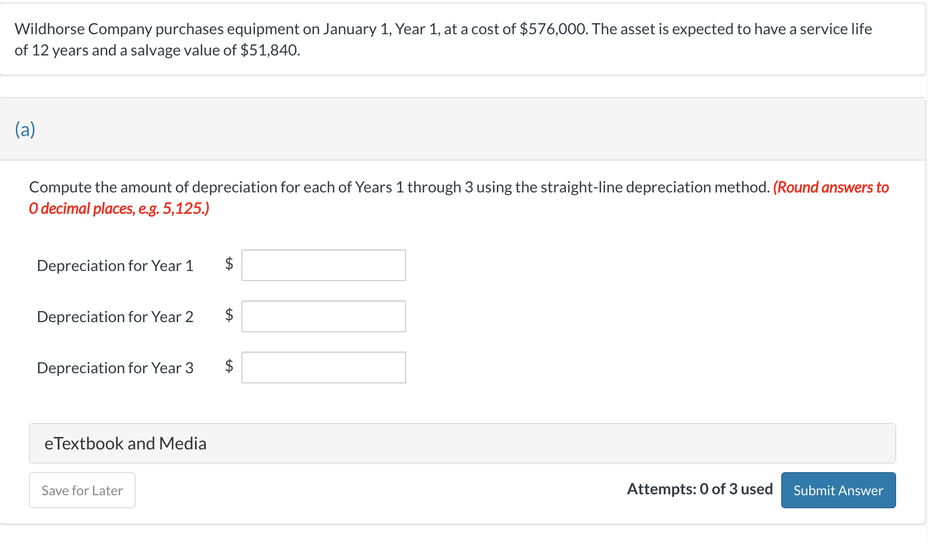This screenshot has width=928, height=543.
Task: Click the (a) part header
Action: click(25, 129)
